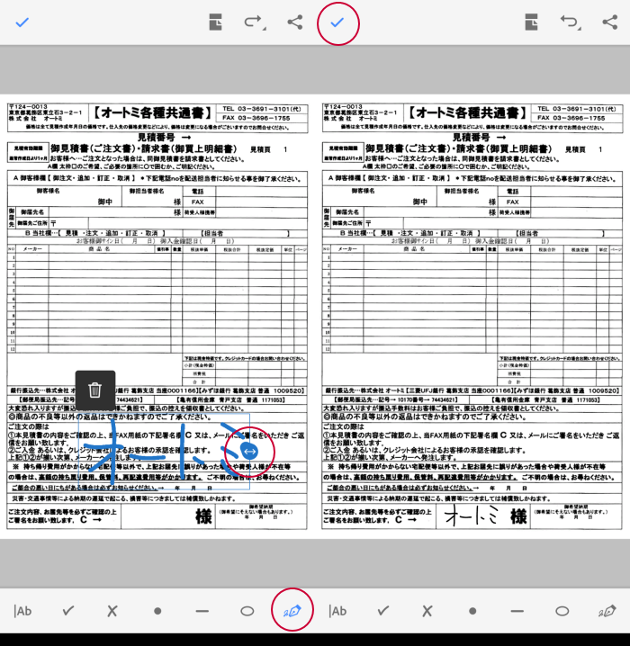This screenshot has height=646, width=630.
Task: Click the 【オートミ各種共通書】 title in the right form
Action: click(468, 112)
